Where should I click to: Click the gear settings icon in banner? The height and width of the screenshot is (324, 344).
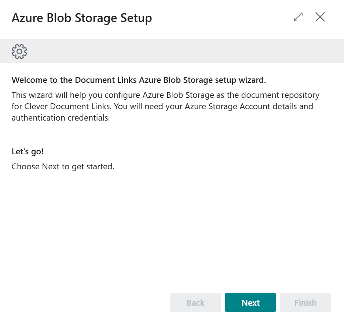[x=19, y=51]
